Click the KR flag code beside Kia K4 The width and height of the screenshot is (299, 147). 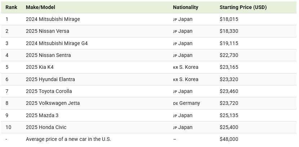[x=175, y=67]
